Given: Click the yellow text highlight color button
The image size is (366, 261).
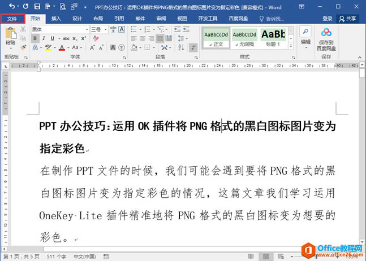Looking at the screenshot, I should coord(48,47).
